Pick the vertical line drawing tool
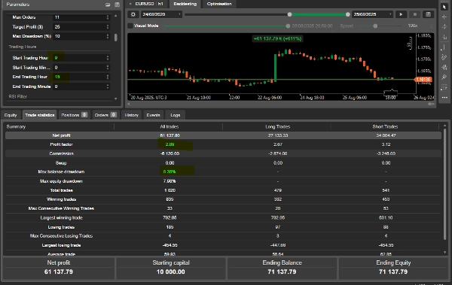This screenshot has height=285, width=452. pos(444,47)
